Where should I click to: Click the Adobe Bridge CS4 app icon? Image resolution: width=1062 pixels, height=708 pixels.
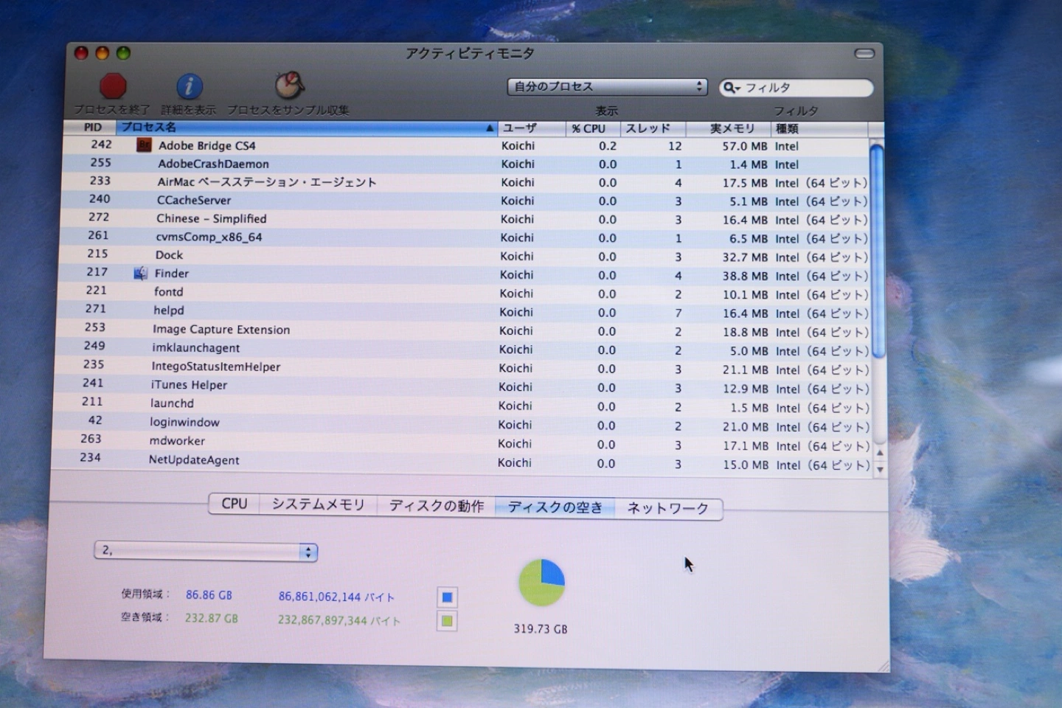tap(145, 145)
